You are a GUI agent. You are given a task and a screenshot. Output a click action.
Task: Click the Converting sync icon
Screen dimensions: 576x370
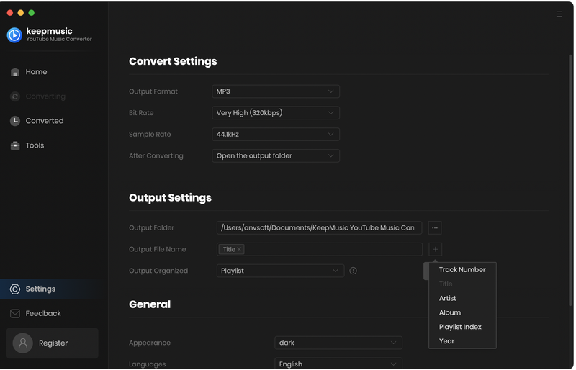pyautogui.click(x=15, y=96)
